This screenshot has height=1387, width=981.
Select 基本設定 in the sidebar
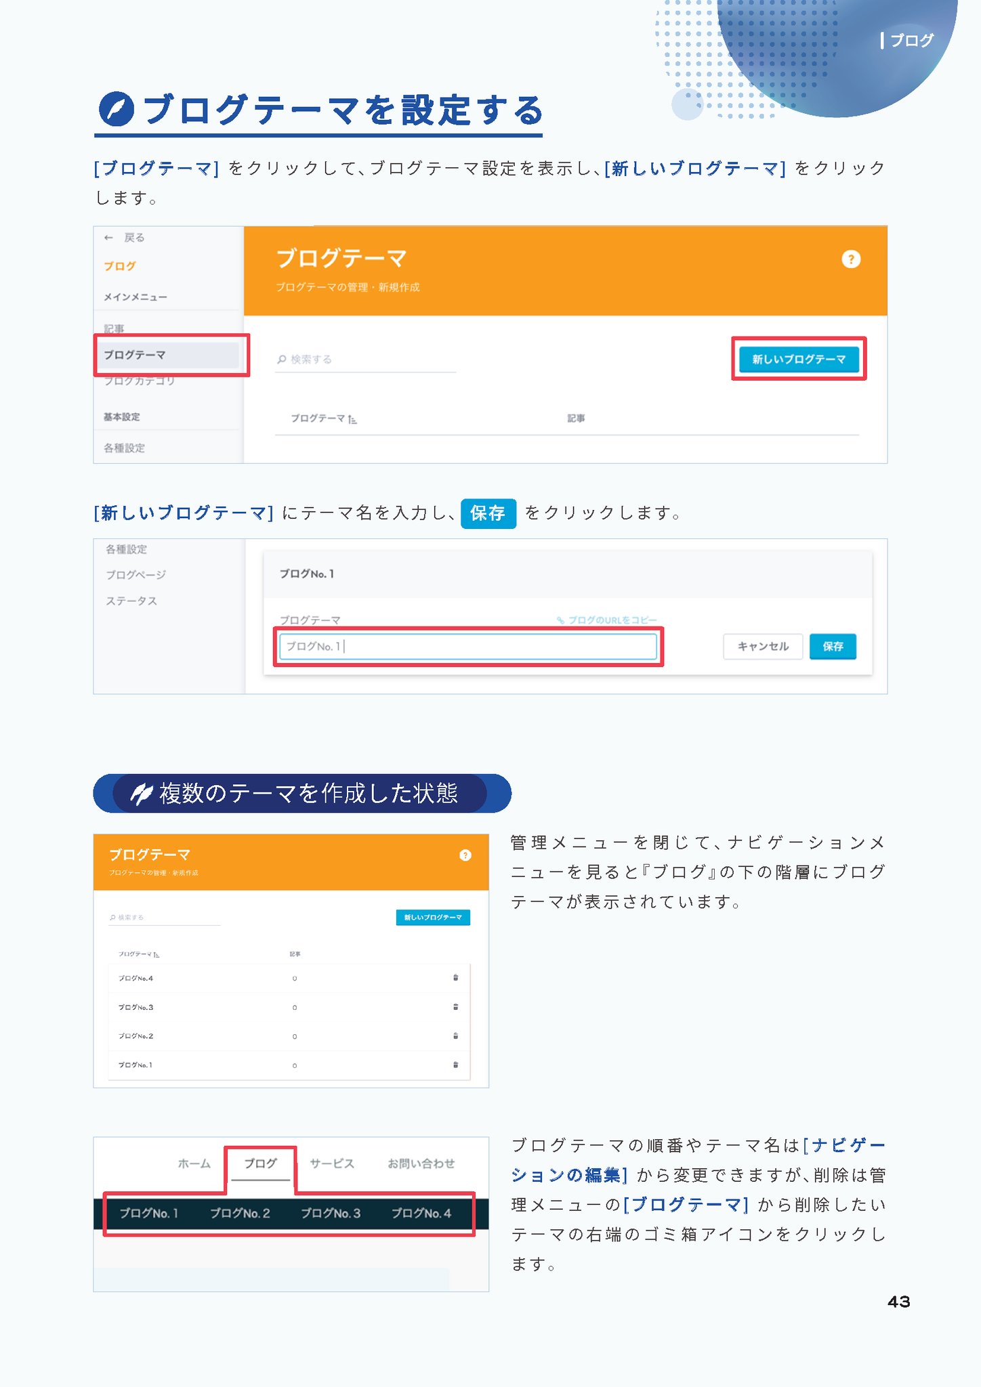coord(122,417)
